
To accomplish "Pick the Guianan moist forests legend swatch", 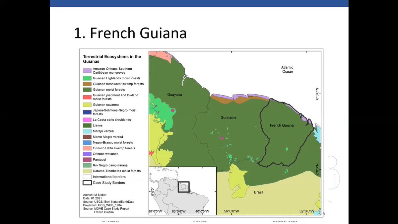I will click(87, 90).
